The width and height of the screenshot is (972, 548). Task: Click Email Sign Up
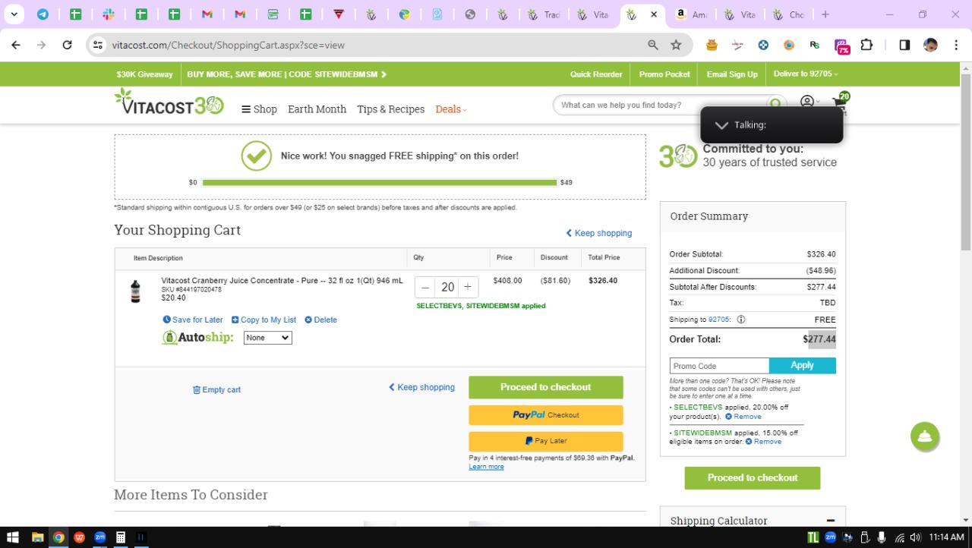732,74
